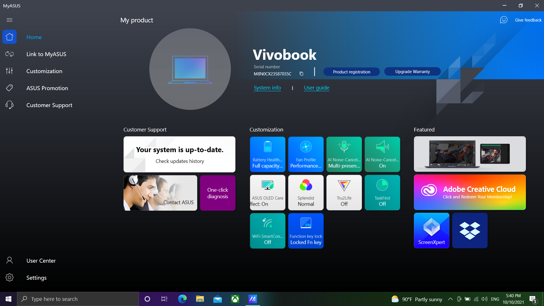Go to Home in sidebar
Screen dimensions: 544x306
pos(34,37)
